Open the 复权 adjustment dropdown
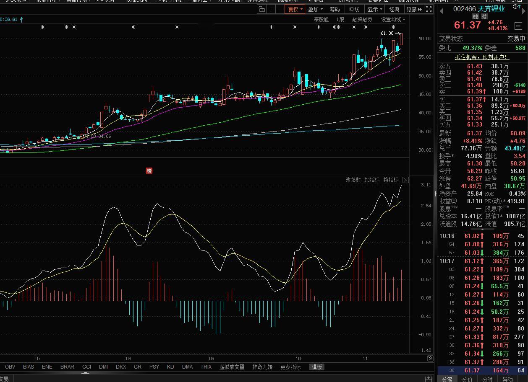The width and height of the screenshot is (528, 382). 295,9
